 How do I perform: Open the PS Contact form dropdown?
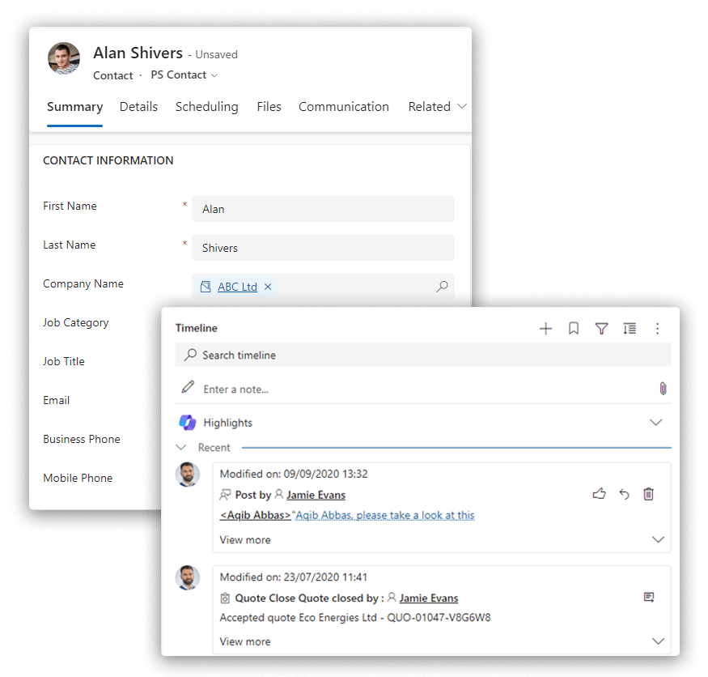[184, 75]
